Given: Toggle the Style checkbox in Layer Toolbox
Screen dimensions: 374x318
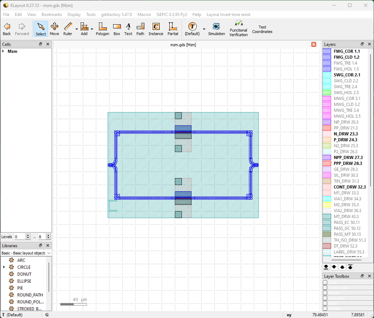Looking at the screenshot, I should pyautogui.click(x=325, y=303).
